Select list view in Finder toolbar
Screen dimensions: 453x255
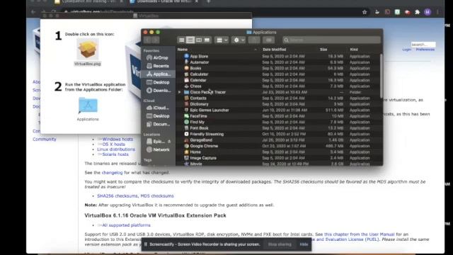click(x=190, y=40)
